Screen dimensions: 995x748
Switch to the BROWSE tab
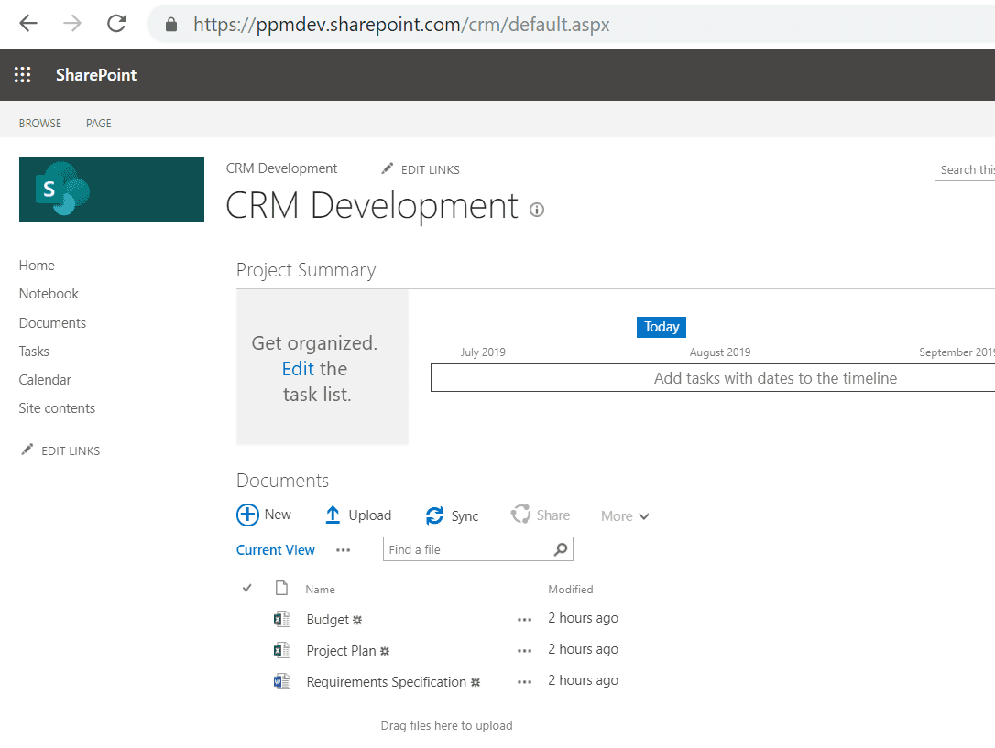[x=39, y=122]
